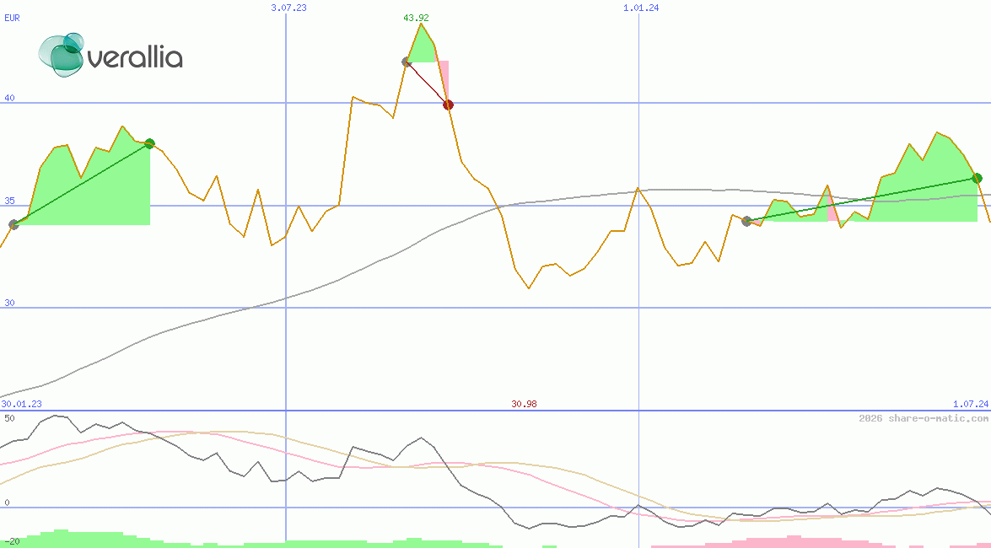Click the green exit marker near 38
Image resolution: width=991 pixels, height=548 pixels.
150,143
